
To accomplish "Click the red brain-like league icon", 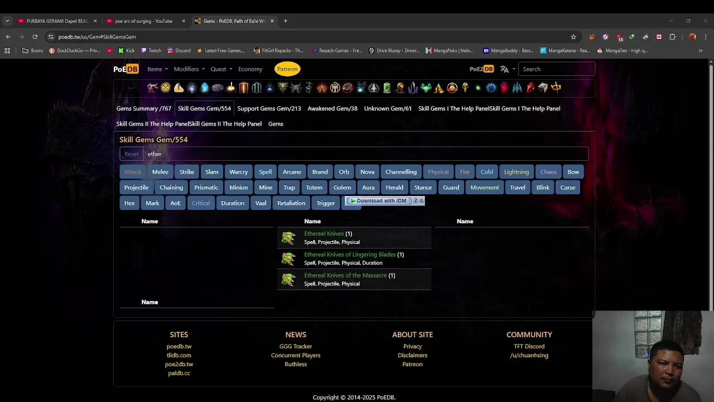I will [348, 88].
